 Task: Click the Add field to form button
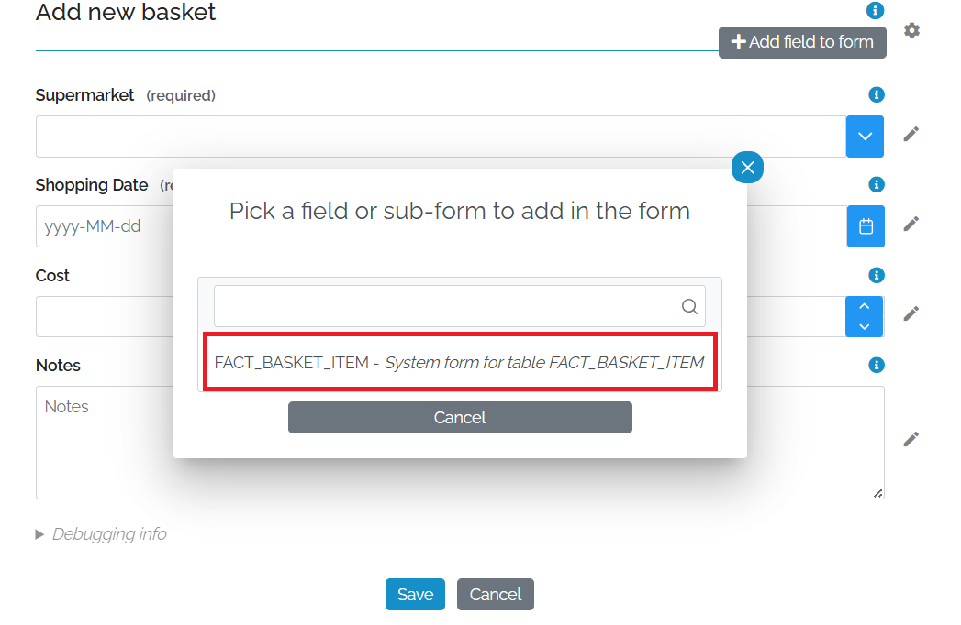[801, 42]
